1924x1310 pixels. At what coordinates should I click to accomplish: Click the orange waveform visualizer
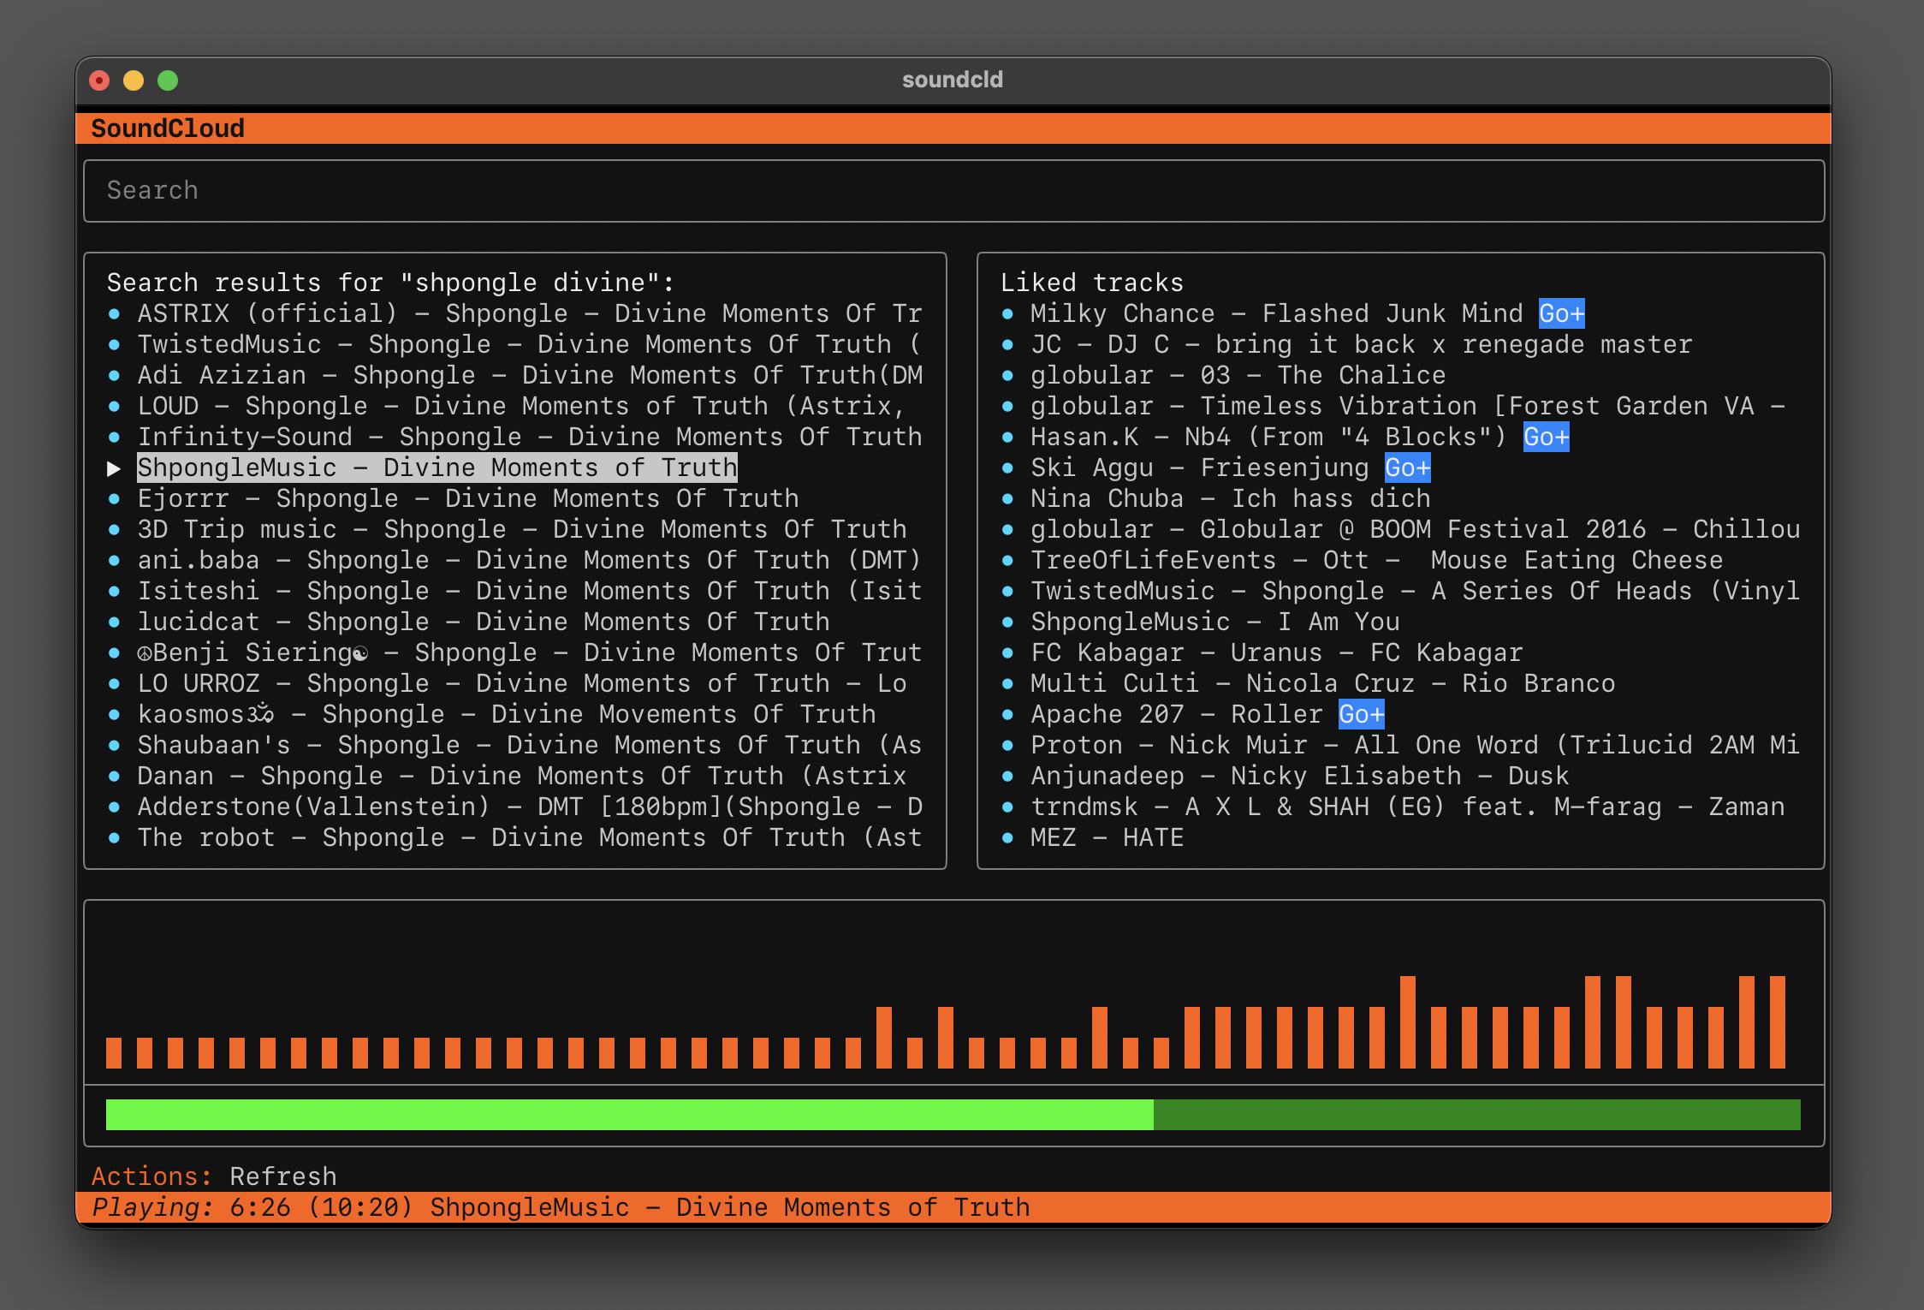click(x=946, y=1022)
